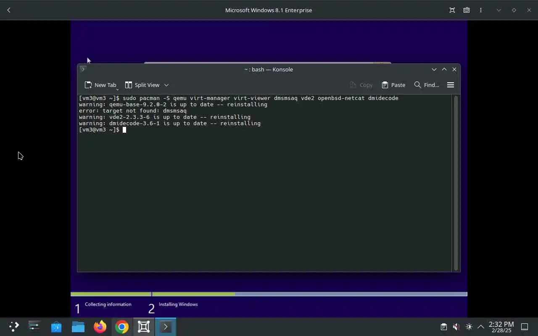The height and width of the screenshot is (336, 538).
Task: Switch to the Konsole taskbar entry
Action: point(165,326)
